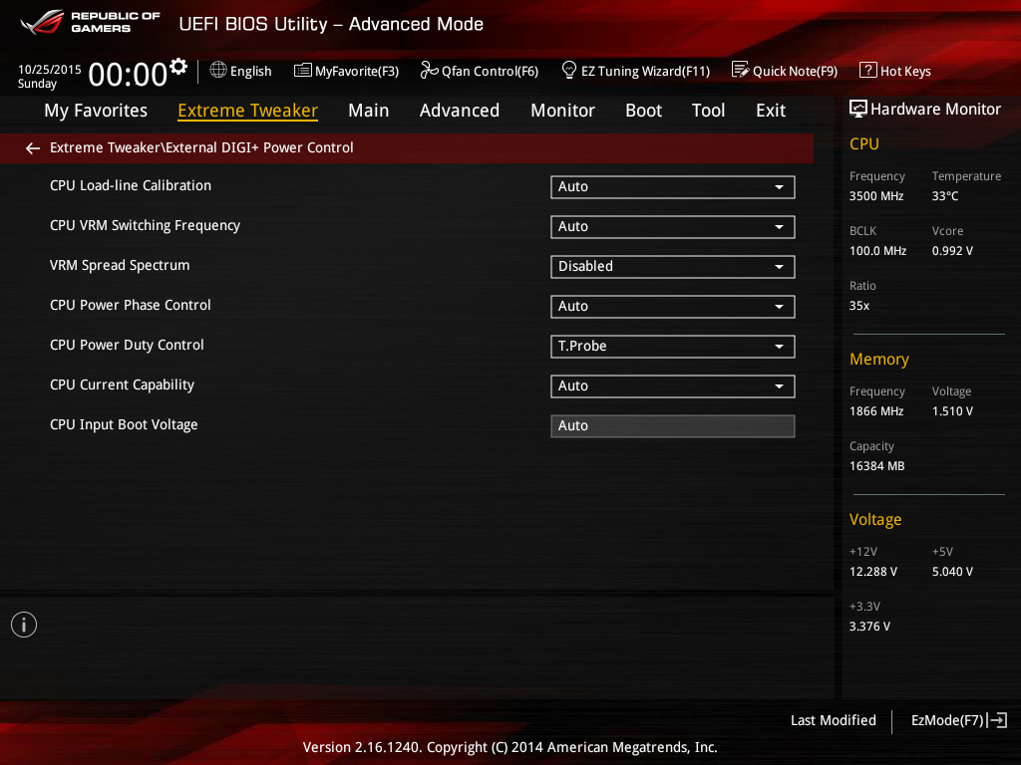Click the 00:00 clock display
Screen dimensions: 1021x765
click(128, 74)
